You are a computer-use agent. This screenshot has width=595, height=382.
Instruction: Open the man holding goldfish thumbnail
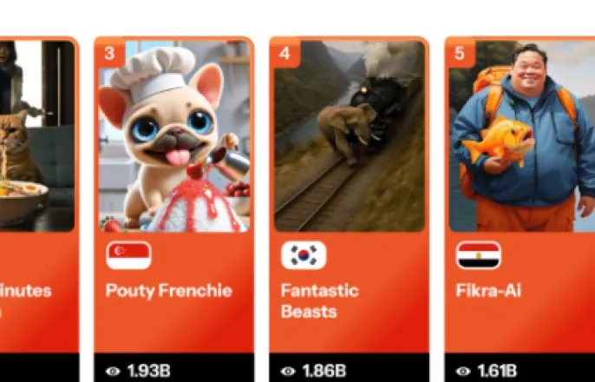(522, 136)
